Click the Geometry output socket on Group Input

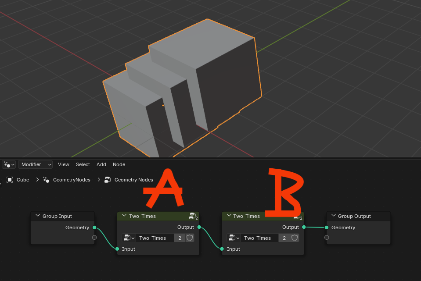(94, 228)
